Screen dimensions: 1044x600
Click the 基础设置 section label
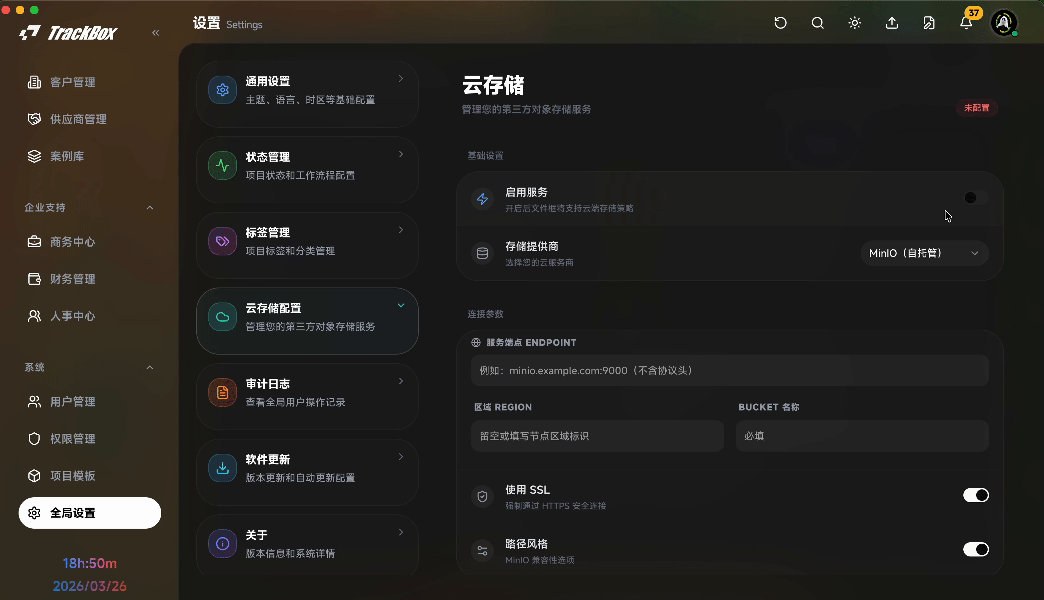(486, 156)
